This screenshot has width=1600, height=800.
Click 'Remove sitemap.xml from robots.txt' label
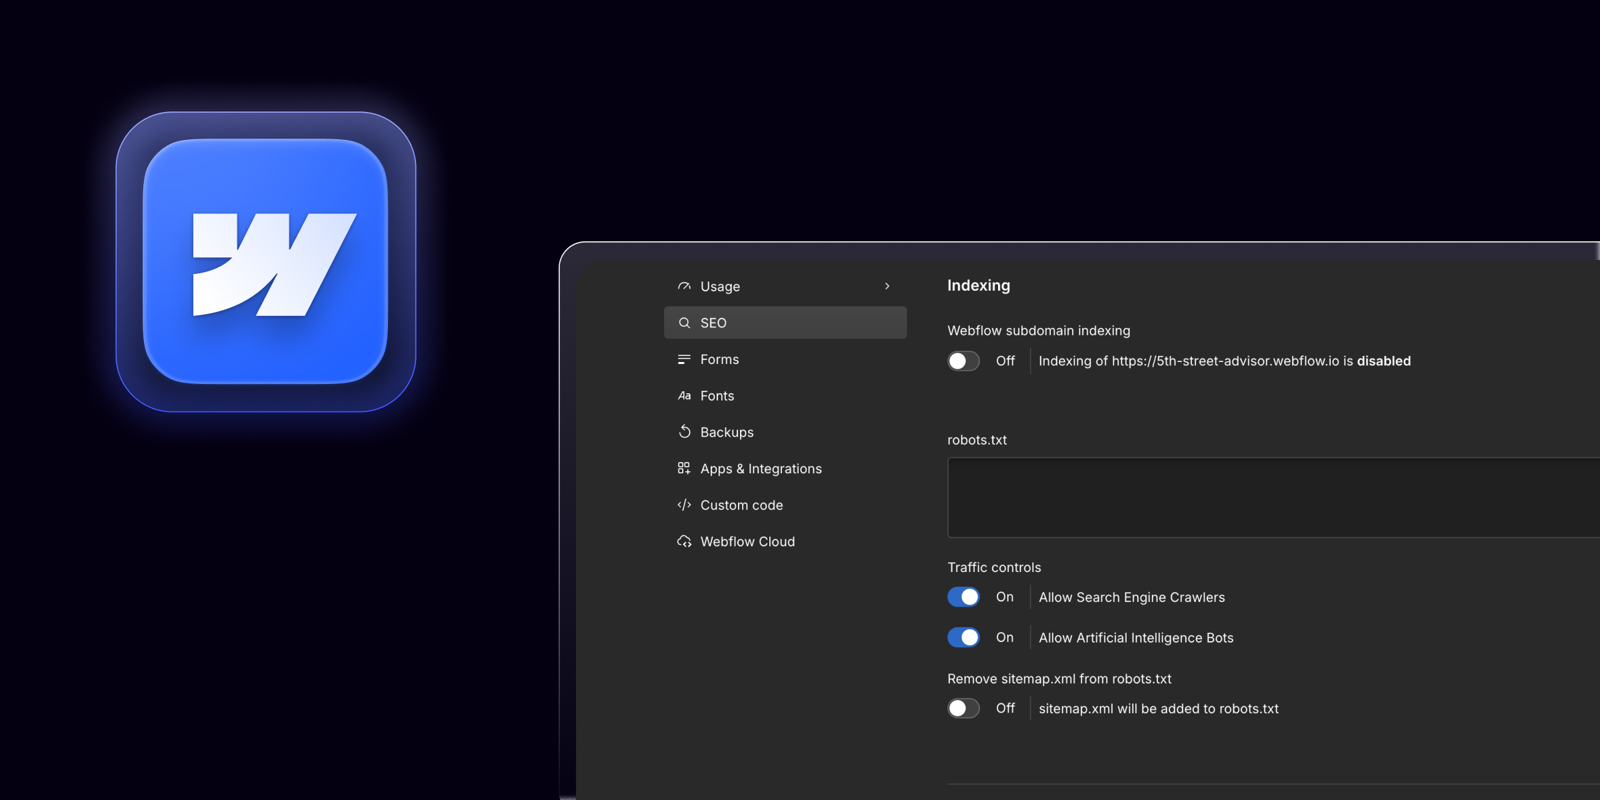click(1059, 679)
